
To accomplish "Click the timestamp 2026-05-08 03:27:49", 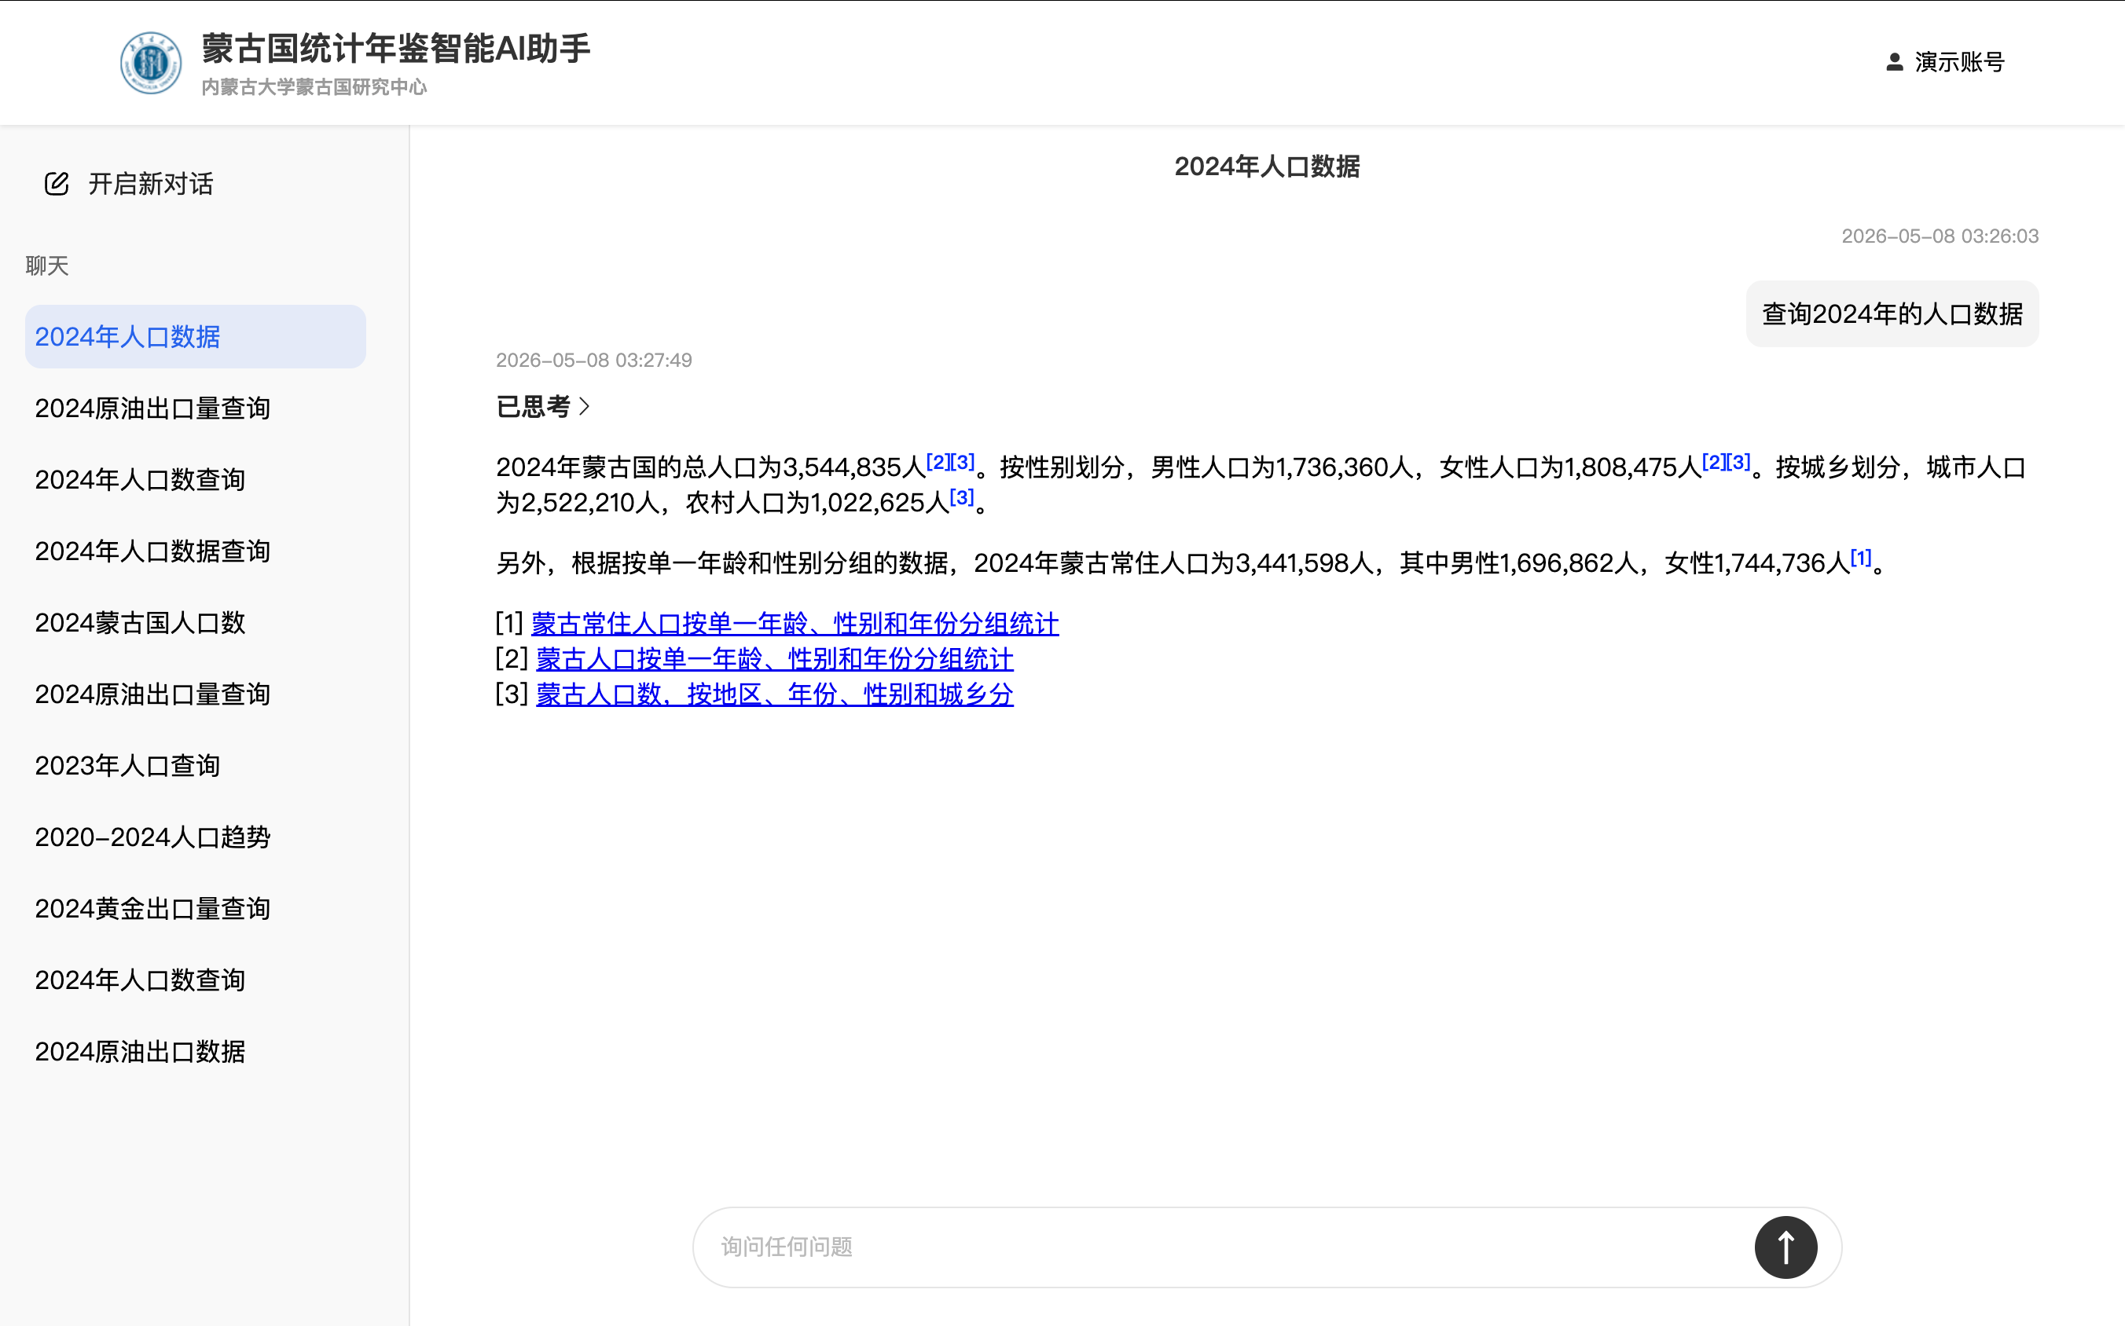I will (x=594, y=360).
